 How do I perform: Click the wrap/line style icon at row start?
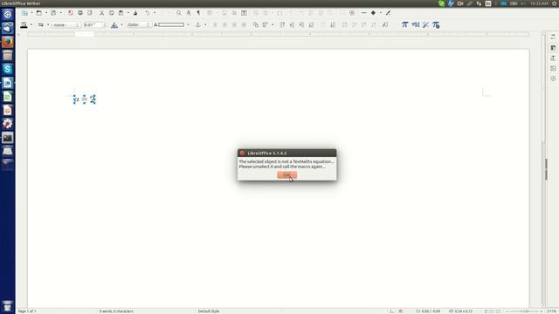click(x=24, y=24)
